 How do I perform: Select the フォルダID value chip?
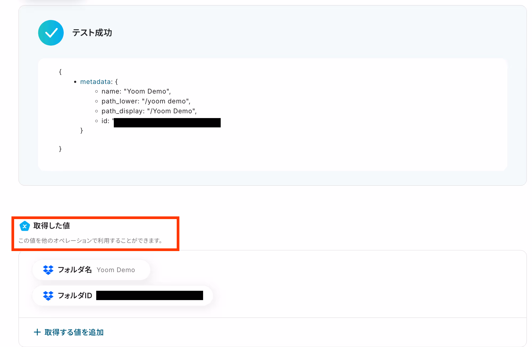[122, 296]
